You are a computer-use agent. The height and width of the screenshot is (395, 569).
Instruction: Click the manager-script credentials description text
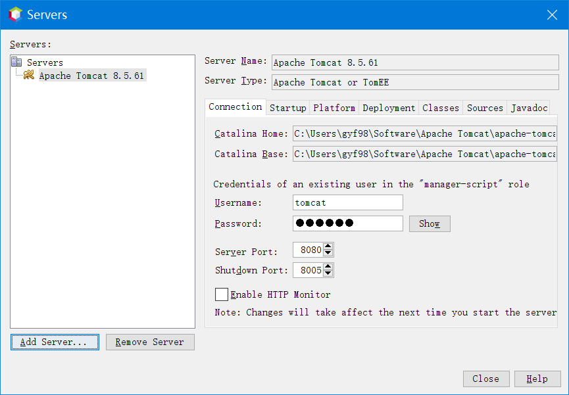371,184
